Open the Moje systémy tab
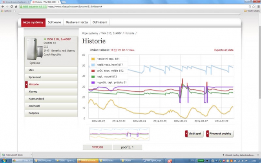This screenshot has height=163, width=261. (x=33, y=22)
